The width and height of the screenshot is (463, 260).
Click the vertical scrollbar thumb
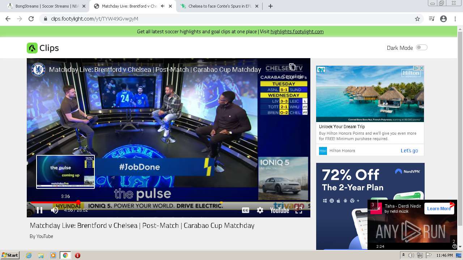460,128
